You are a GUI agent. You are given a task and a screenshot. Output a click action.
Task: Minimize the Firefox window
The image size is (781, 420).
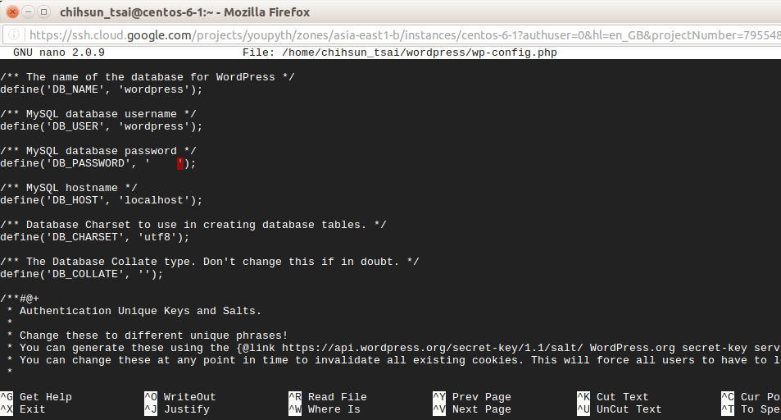click(x=29, y=12)
